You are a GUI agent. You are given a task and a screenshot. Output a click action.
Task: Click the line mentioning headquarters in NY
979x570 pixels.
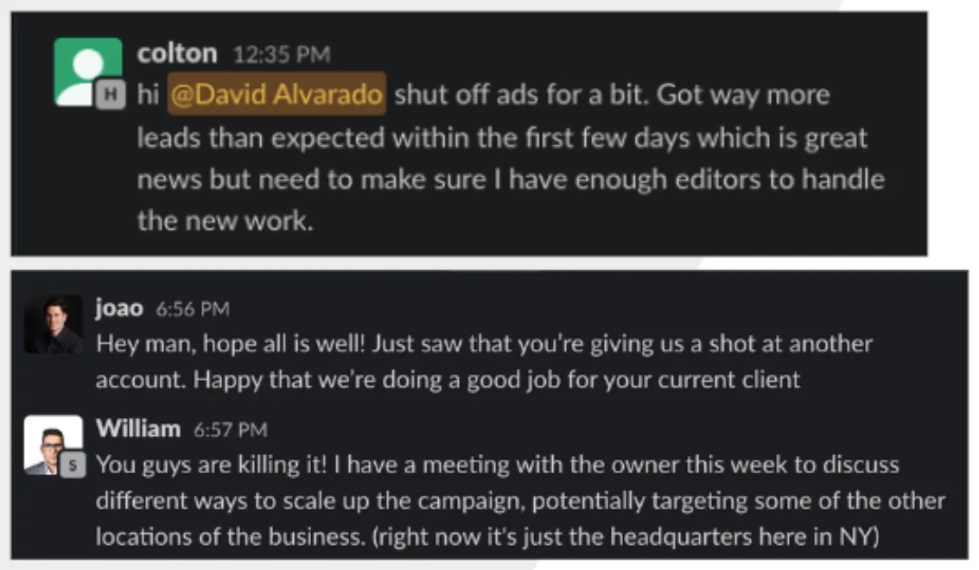pos(487,537)
